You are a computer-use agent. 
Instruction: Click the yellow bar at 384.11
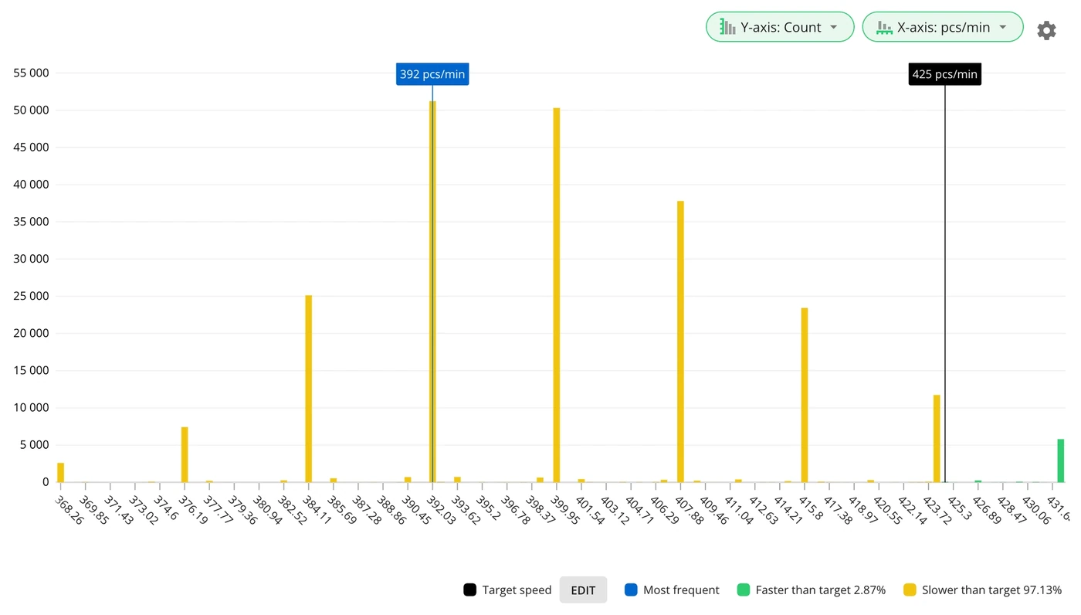point(309,389)
